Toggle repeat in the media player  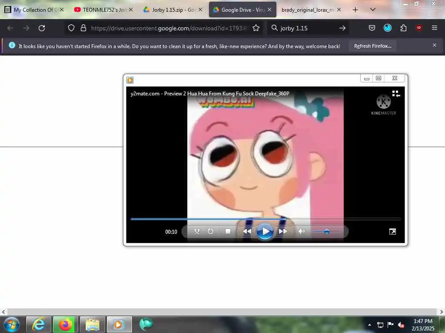click(210, 232)
